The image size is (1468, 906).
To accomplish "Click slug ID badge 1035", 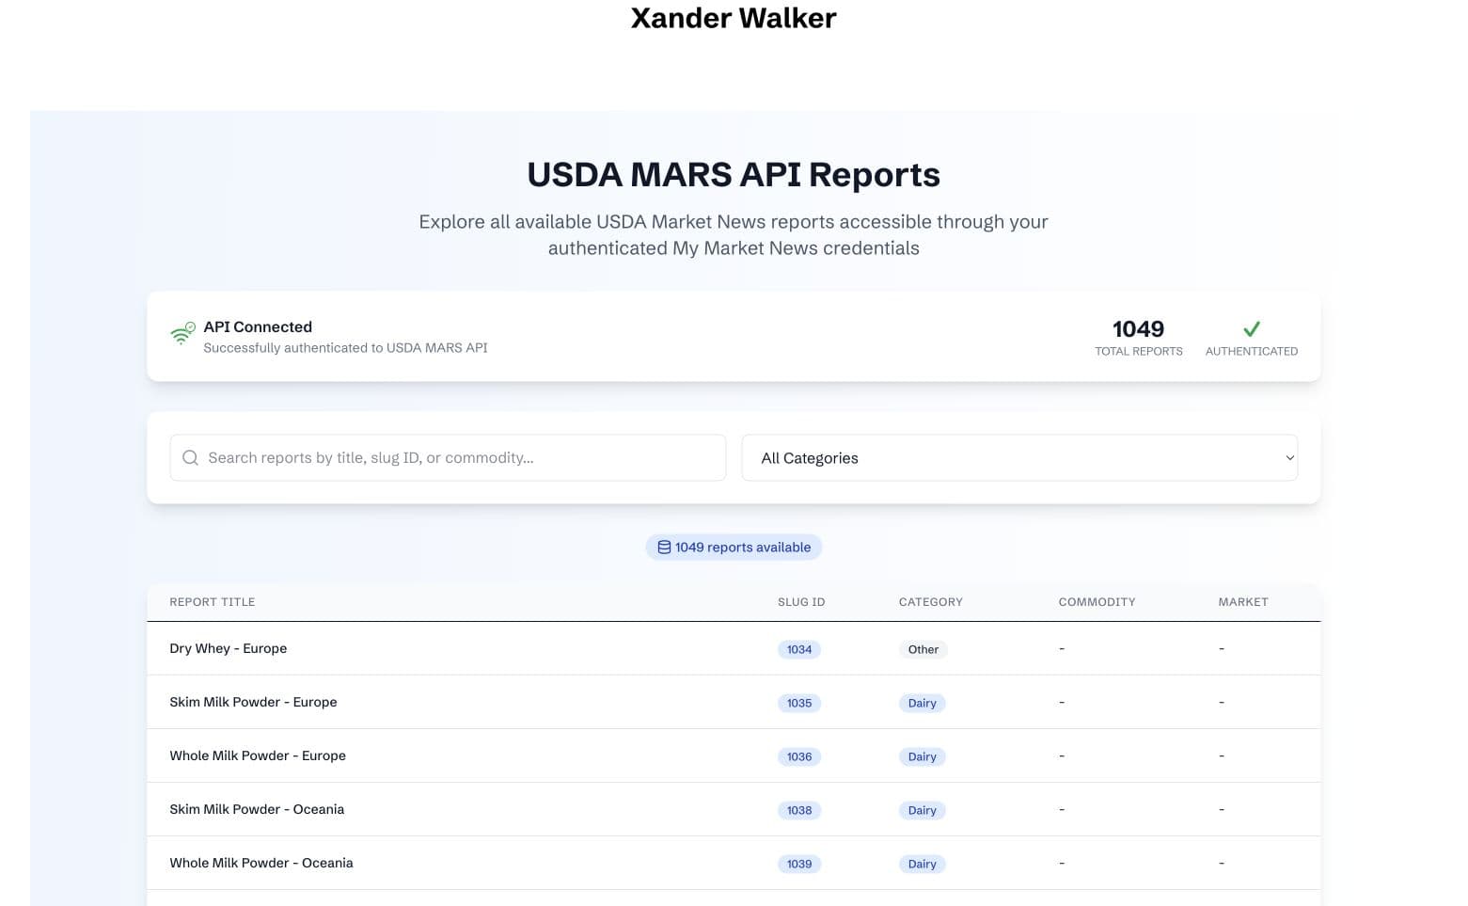I will (799, 704).
